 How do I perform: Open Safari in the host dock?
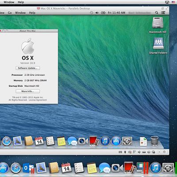click(15, 168)
